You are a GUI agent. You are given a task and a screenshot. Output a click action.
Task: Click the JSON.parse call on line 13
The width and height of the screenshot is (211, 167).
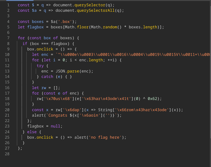click(x=82, y=71)
